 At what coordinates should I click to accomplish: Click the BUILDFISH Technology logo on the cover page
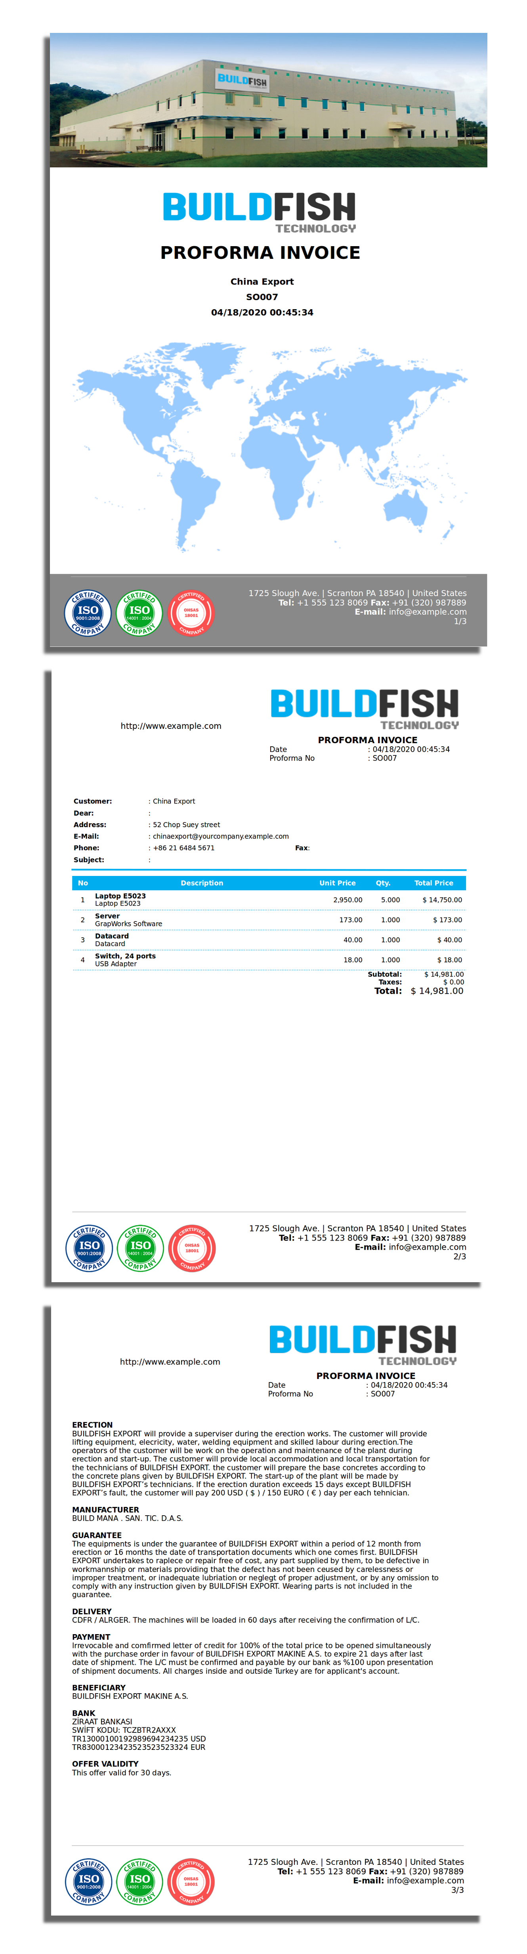coord(259,212)
